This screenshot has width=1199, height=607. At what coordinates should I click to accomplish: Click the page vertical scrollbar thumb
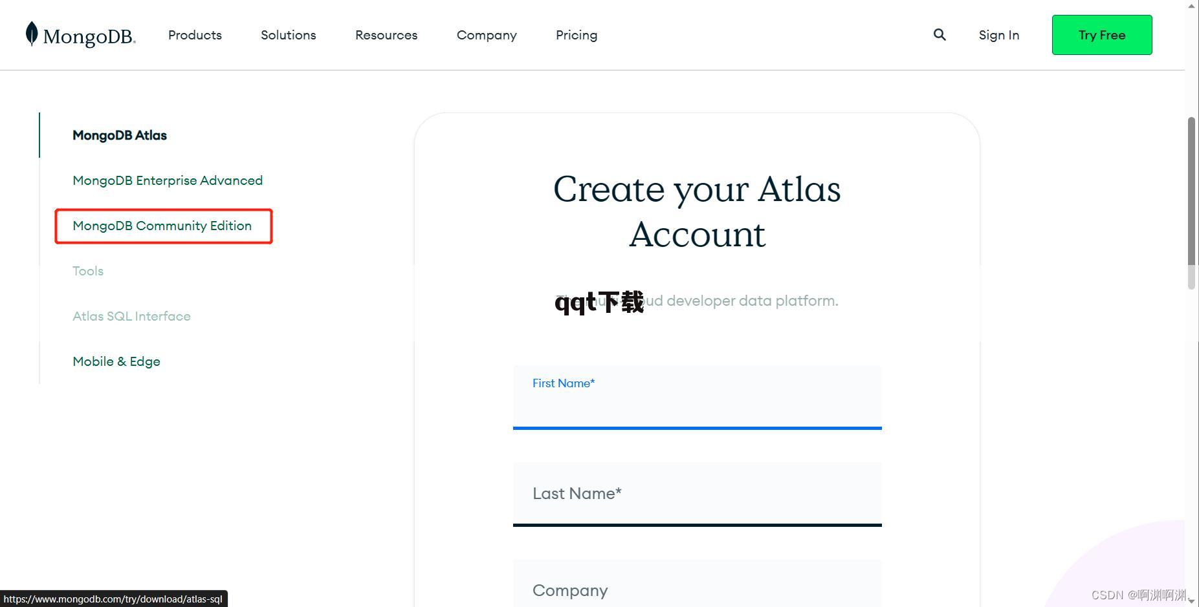(x=1192, y=203)
